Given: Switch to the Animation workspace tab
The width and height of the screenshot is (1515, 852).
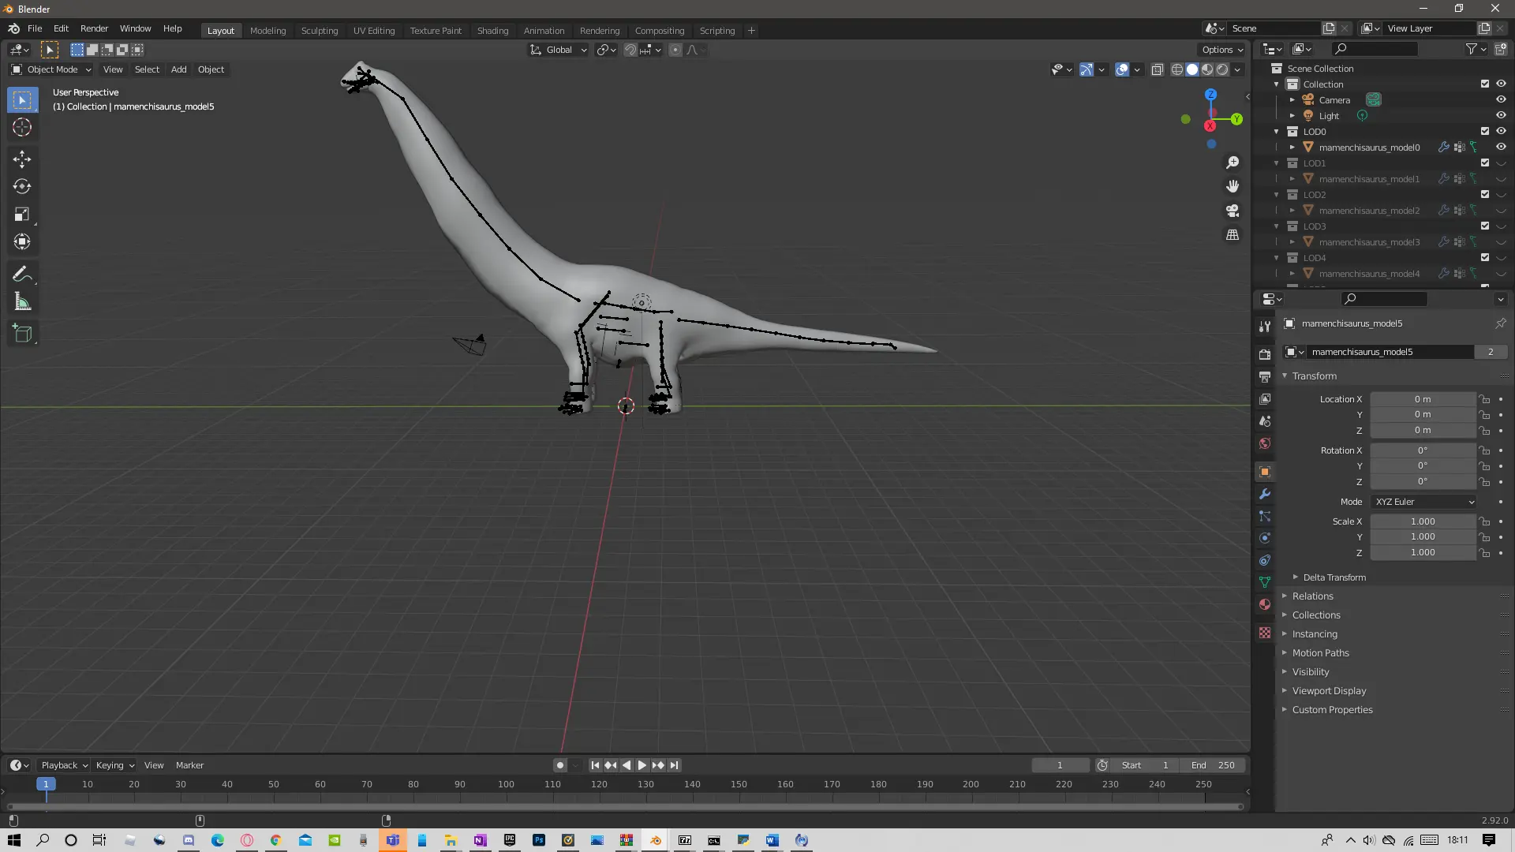Looking at the screenshot, I should (x=544, y=31).
